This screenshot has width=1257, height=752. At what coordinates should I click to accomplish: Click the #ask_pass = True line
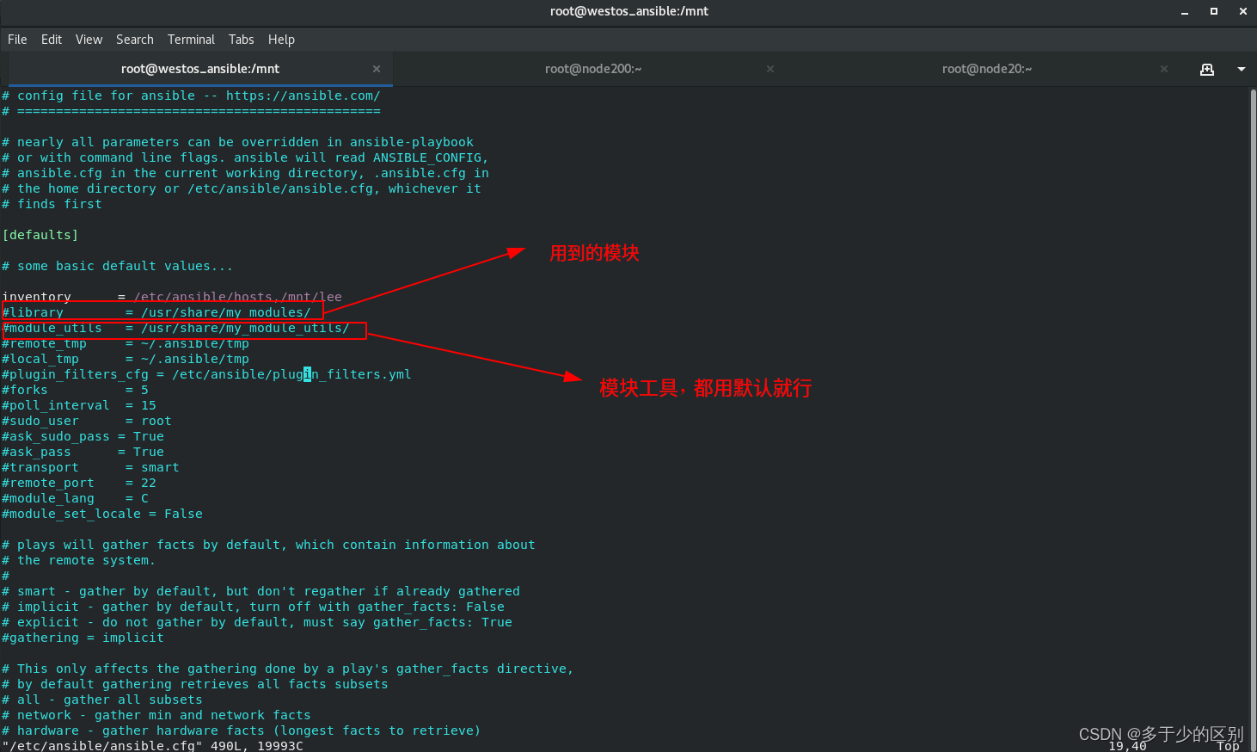pyautogui.click(x=83, y=452)
